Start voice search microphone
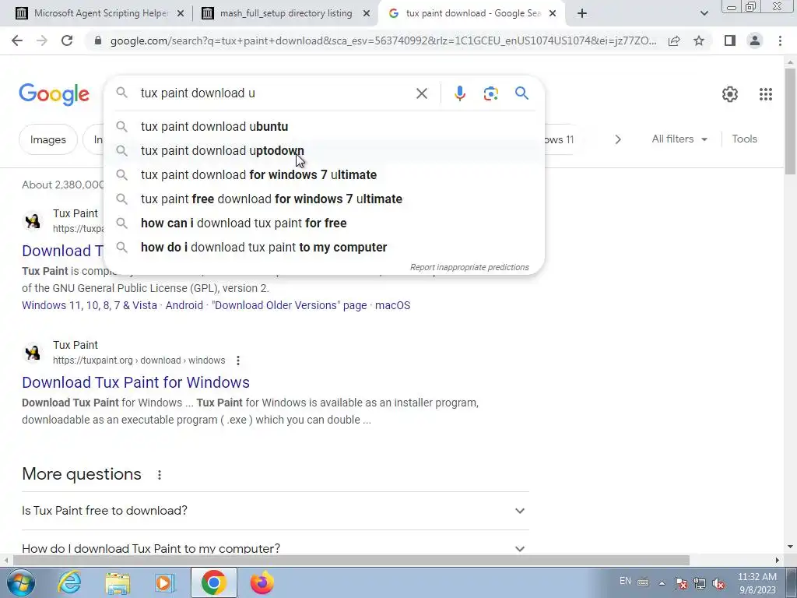 point(459,93)
